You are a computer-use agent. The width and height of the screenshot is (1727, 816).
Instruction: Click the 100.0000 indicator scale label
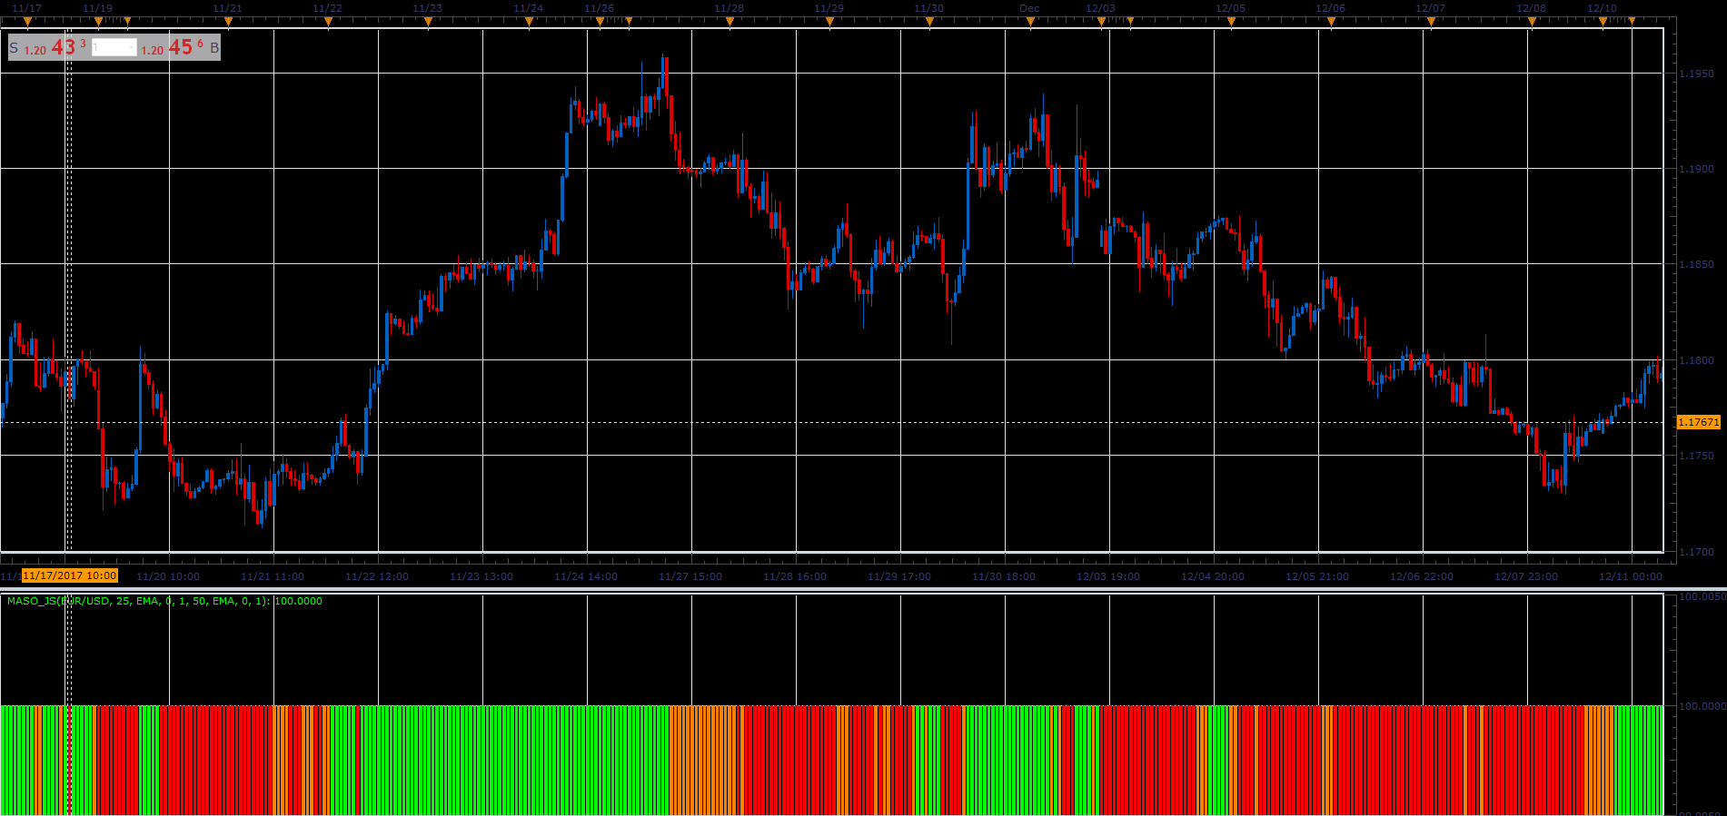[x=1702, y=705]
